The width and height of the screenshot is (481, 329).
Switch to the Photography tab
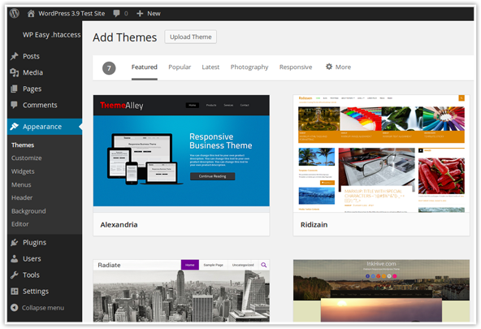(x=249, y=67)
